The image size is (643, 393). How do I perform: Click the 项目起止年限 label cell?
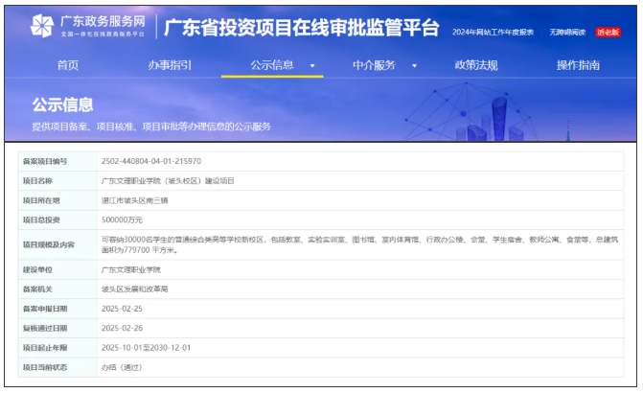pyautogui.click(x=57, y=348)
